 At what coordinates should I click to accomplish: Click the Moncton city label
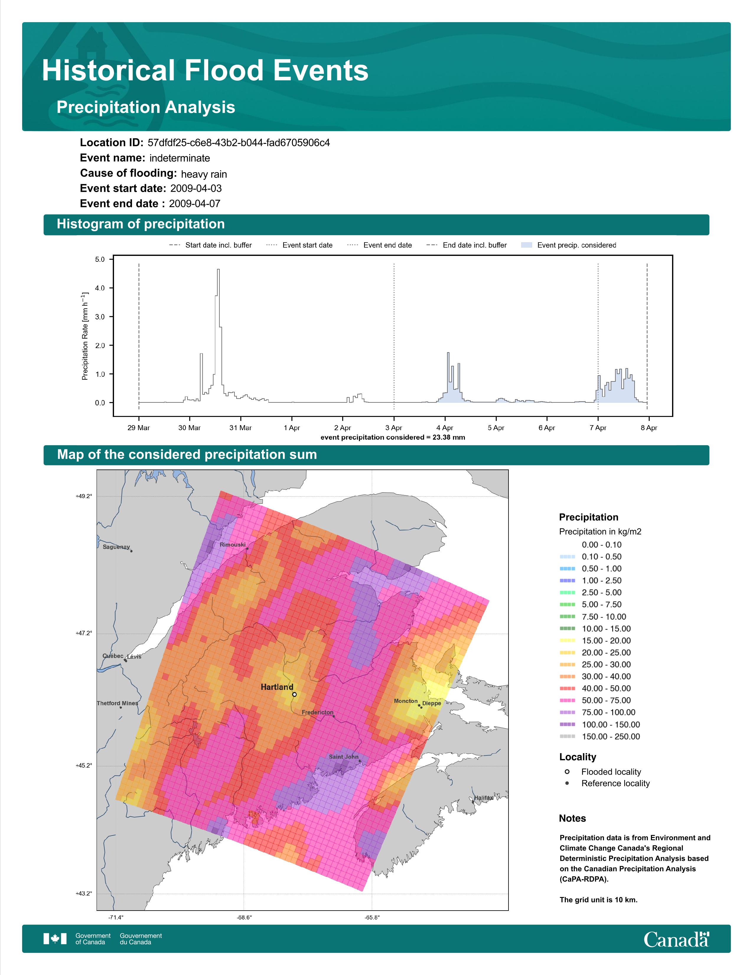pyautogui.click(x=405, y=701)
